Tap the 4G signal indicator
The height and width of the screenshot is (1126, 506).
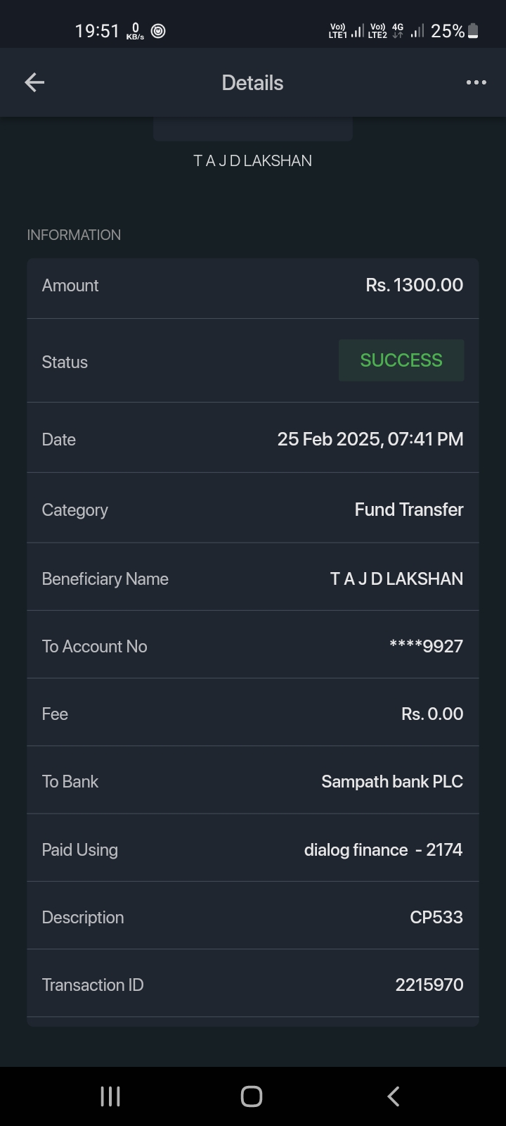coord(398,31)
